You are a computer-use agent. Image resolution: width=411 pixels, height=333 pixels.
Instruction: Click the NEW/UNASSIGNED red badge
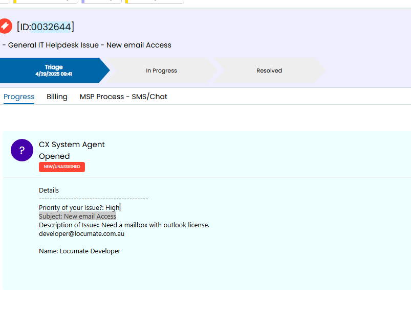[62, 167]
